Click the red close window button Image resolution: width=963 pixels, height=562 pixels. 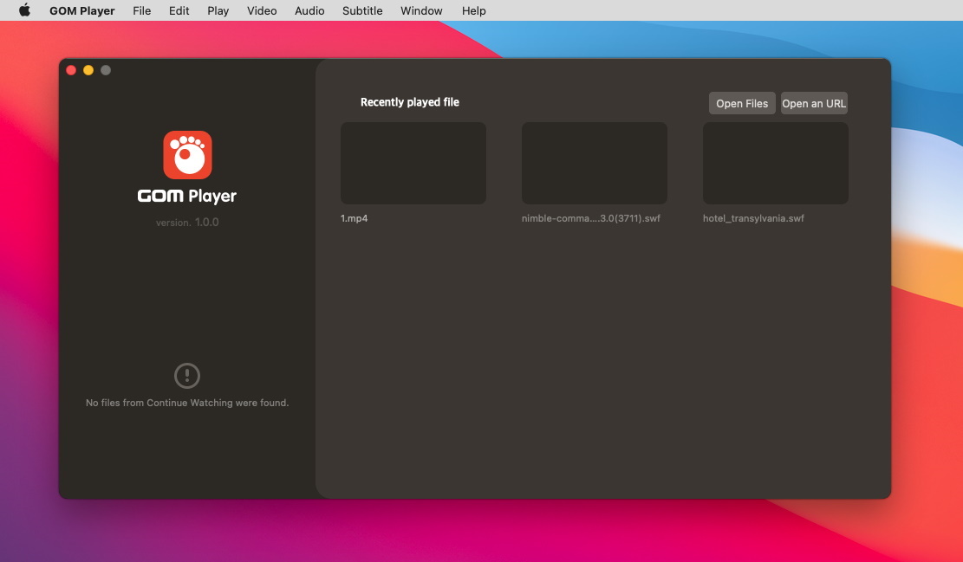71,70
